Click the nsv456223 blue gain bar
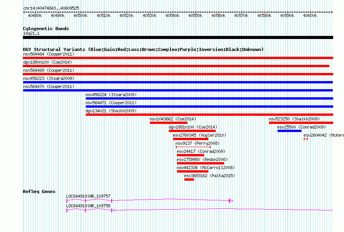Screen dimensions: 344x232 coord(178,82)
